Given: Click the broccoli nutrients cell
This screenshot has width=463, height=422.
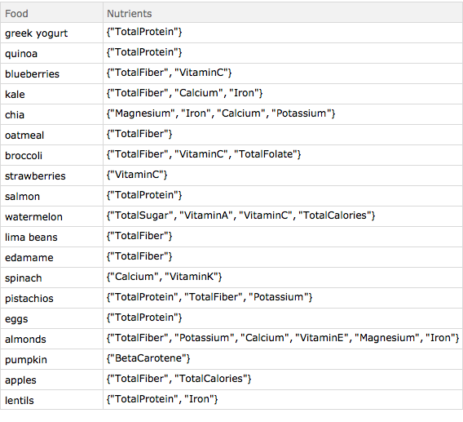Looking at the screenshot, I should (283, 155).
